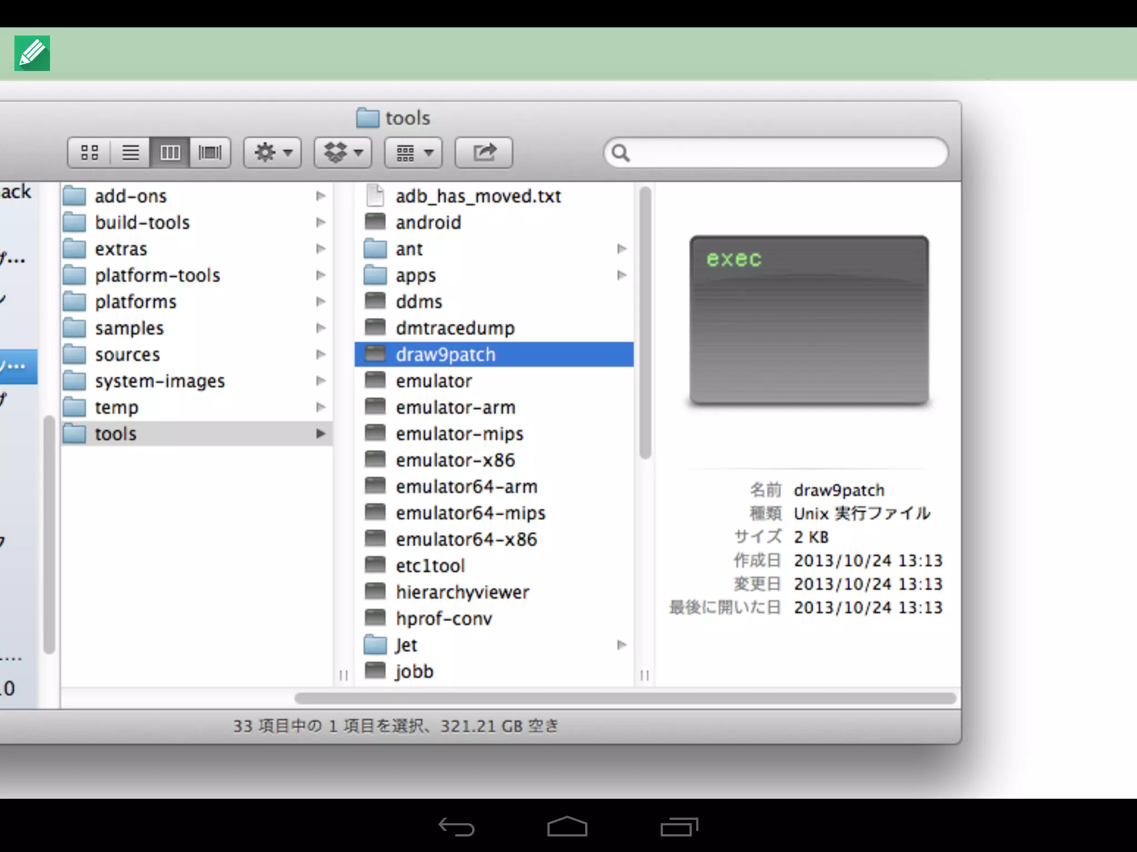Viewport: 1137px width, 852px height.
Task: Click the exec preview thumbnail
Action: point(808,320)
